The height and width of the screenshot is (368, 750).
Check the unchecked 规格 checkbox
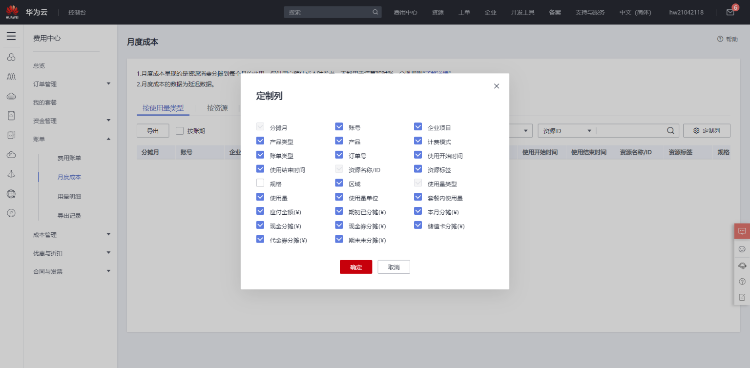(260, 184)
